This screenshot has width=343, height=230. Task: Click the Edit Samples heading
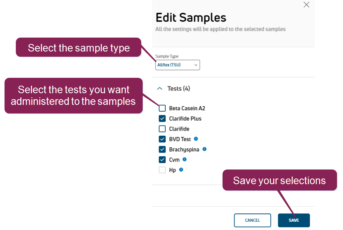[191, 18]
